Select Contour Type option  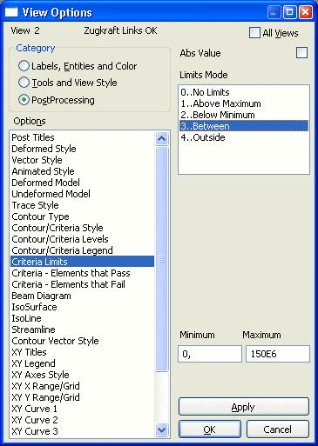tap(82, 216)
